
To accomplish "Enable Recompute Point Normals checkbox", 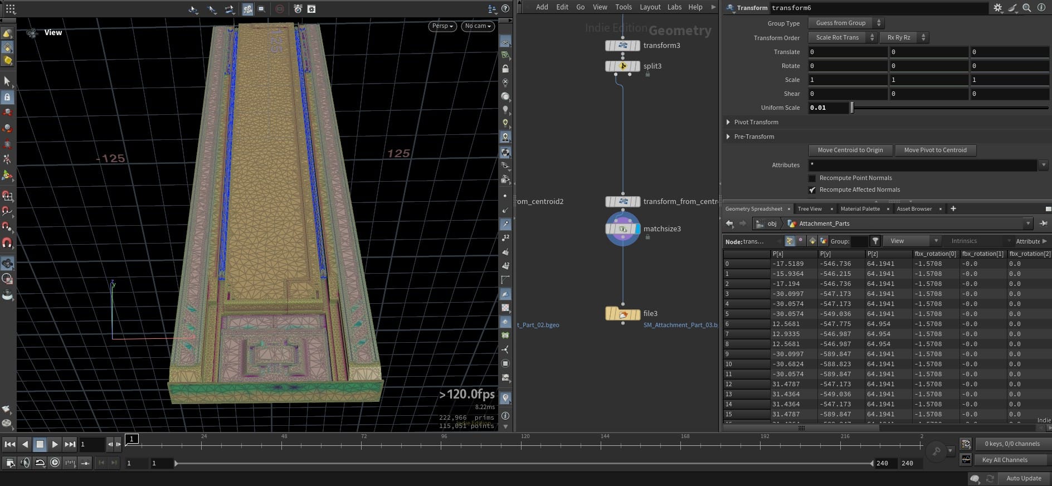I will coord(812,178).
